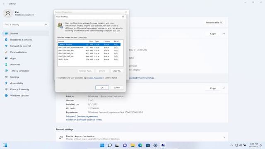Click the Settings gear taskbar icon
This screenshot has height=149, width=265.
155,145
